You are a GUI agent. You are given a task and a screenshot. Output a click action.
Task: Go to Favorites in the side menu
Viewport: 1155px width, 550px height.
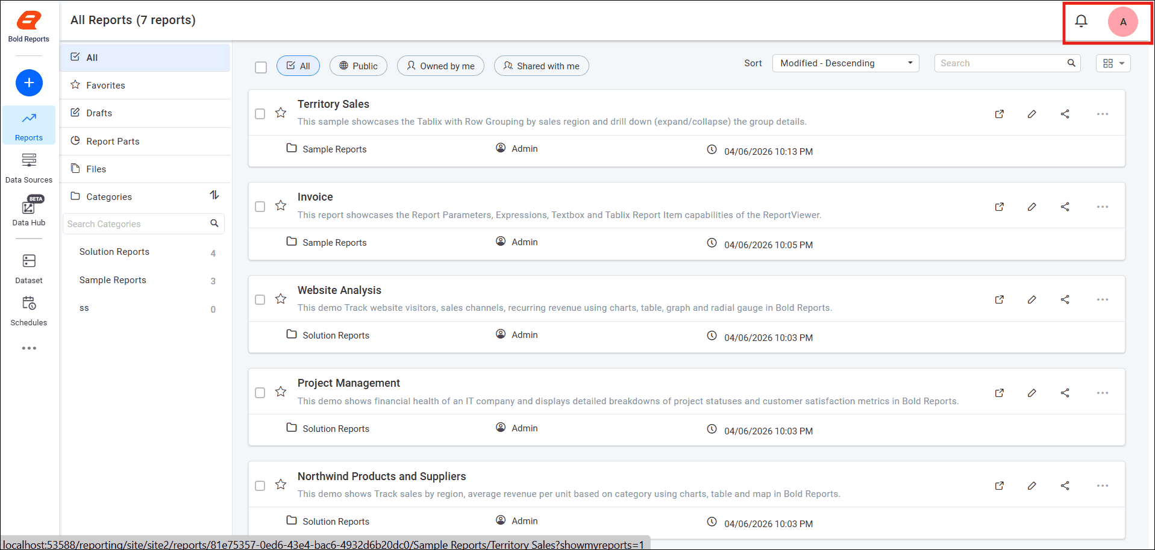click(105, 86)
